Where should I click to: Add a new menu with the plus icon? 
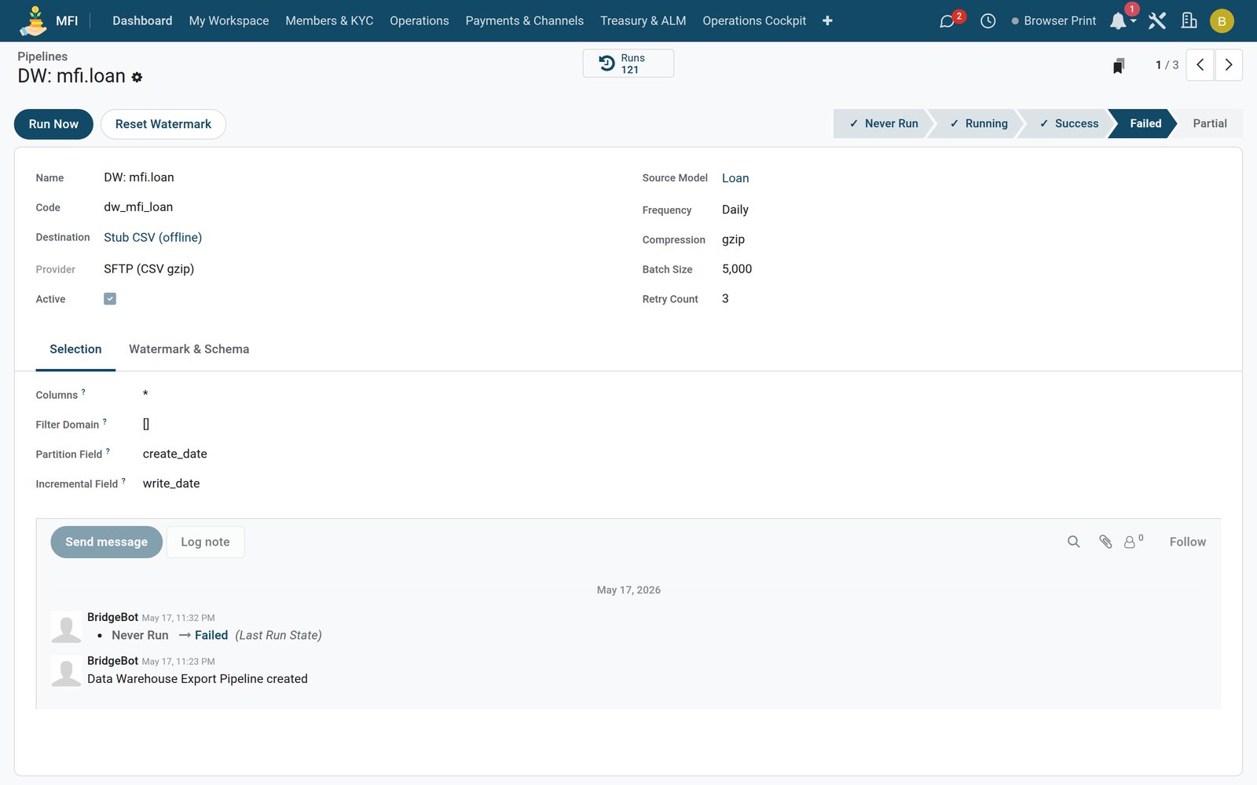coord(827,20)
